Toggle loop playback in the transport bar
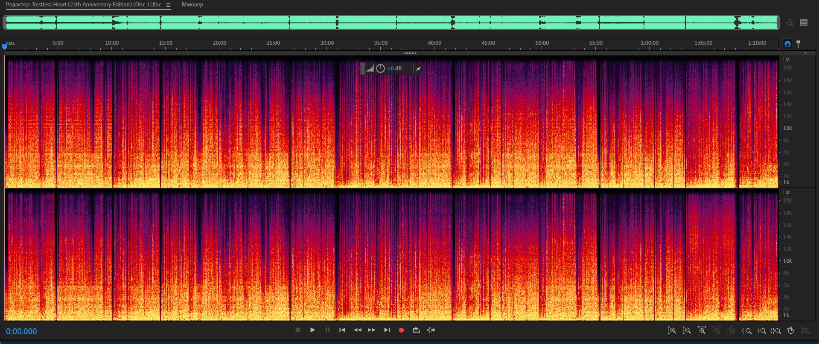The image size is (819, 344). click(416, 330)
